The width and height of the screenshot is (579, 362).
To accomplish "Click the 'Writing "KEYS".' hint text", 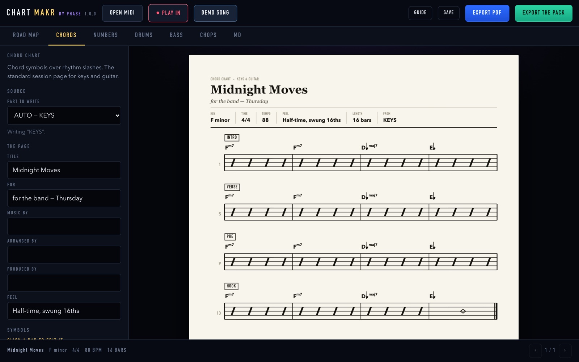I will pos(26,132).
